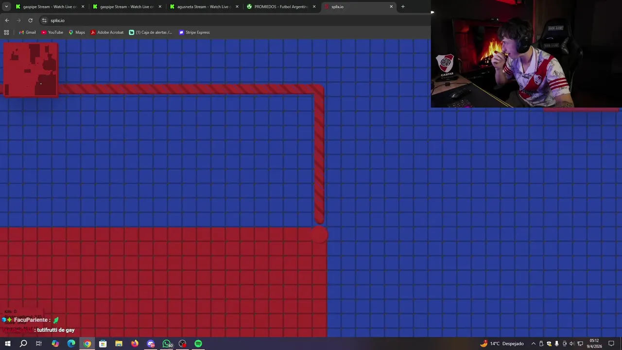The height and width of the screenshot is (350, 622).
Task: Switch to the agusneta Stream tab
Action: click(204, 7)
